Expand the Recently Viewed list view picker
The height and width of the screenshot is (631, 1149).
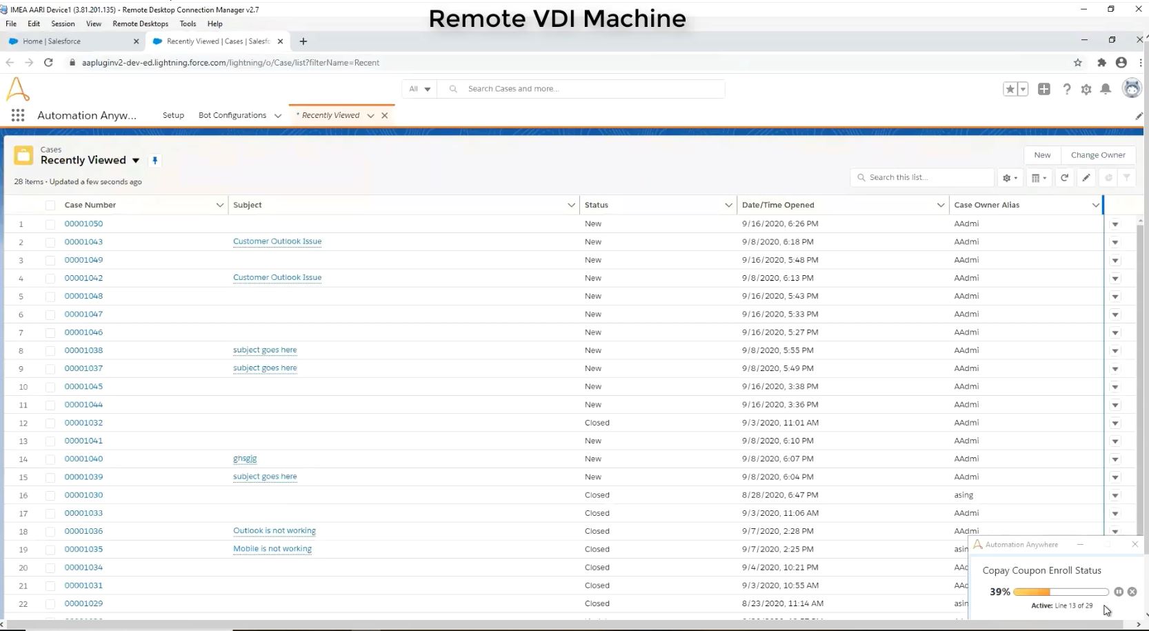coord(136,161)
